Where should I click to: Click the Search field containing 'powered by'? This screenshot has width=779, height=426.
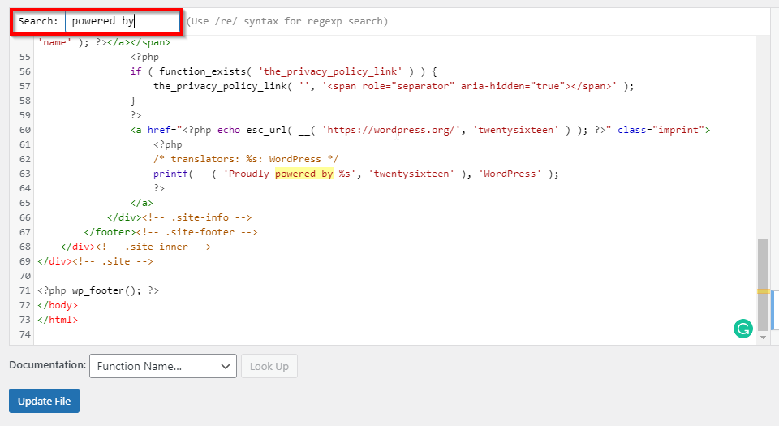(x=123, y=21)
